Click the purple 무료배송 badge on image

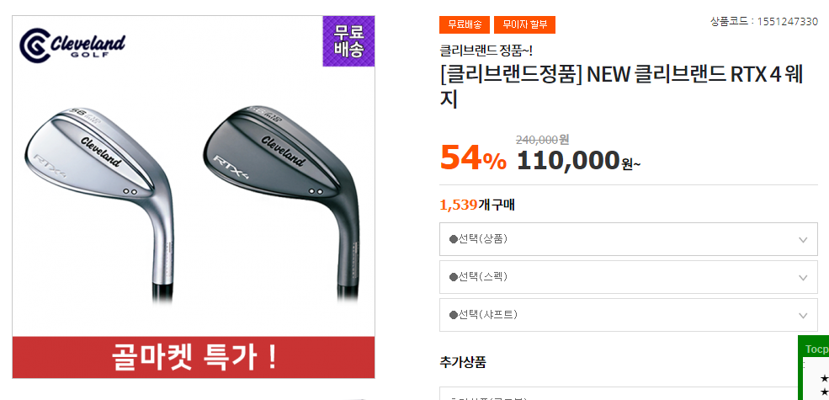[x=348, y=41]
